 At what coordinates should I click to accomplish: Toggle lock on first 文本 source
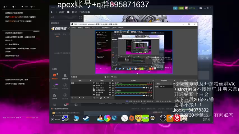point(113,83)
